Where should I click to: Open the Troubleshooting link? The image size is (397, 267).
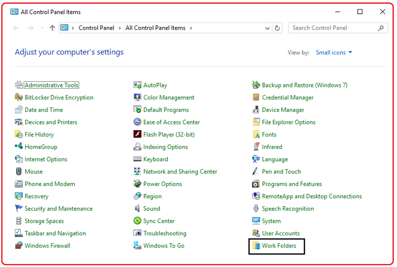pyautogui.click(x=165, y=233)
